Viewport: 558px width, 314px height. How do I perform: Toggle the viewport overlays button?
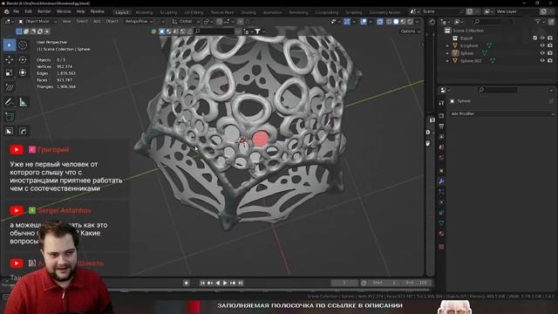[364, 22]
